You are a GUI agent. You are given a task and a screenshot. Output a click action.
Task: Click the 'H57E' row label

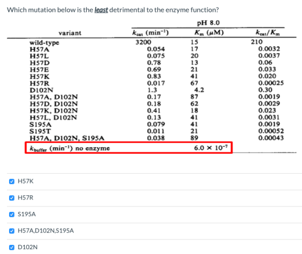click(39, 70)
